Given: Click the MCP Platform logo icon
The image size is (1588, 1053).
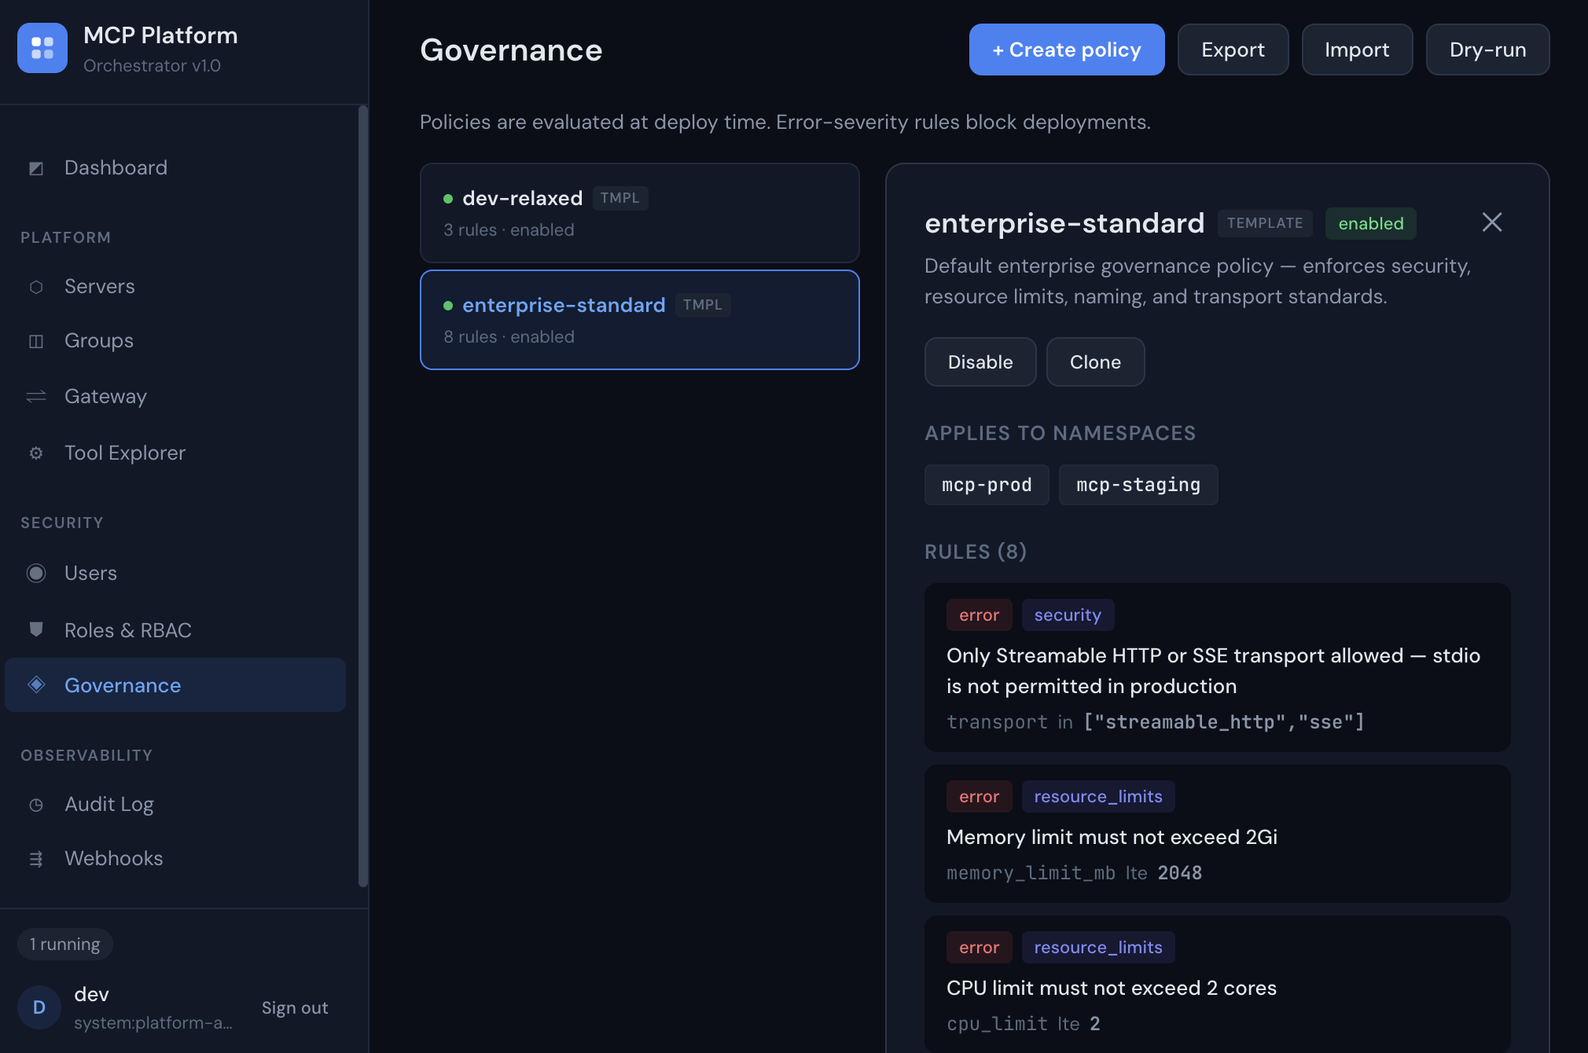Looking at the screenshot, I should 42,48.
